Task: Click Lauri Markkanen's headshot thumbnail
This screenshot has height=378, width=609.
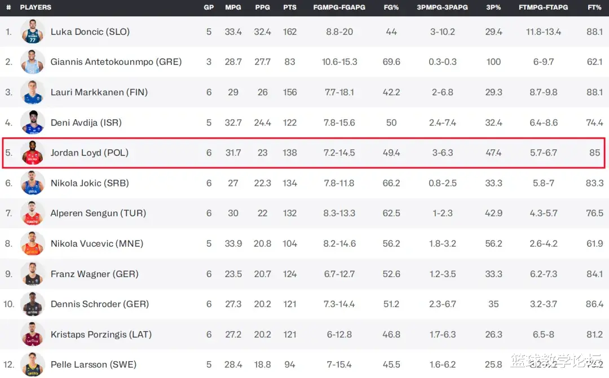Action: [x=32, y=92]
